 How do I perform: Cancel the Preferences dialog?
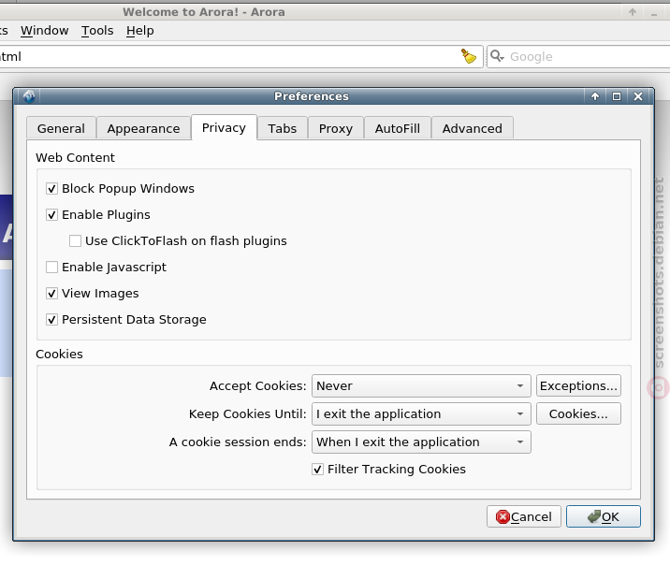click(524, 516)
